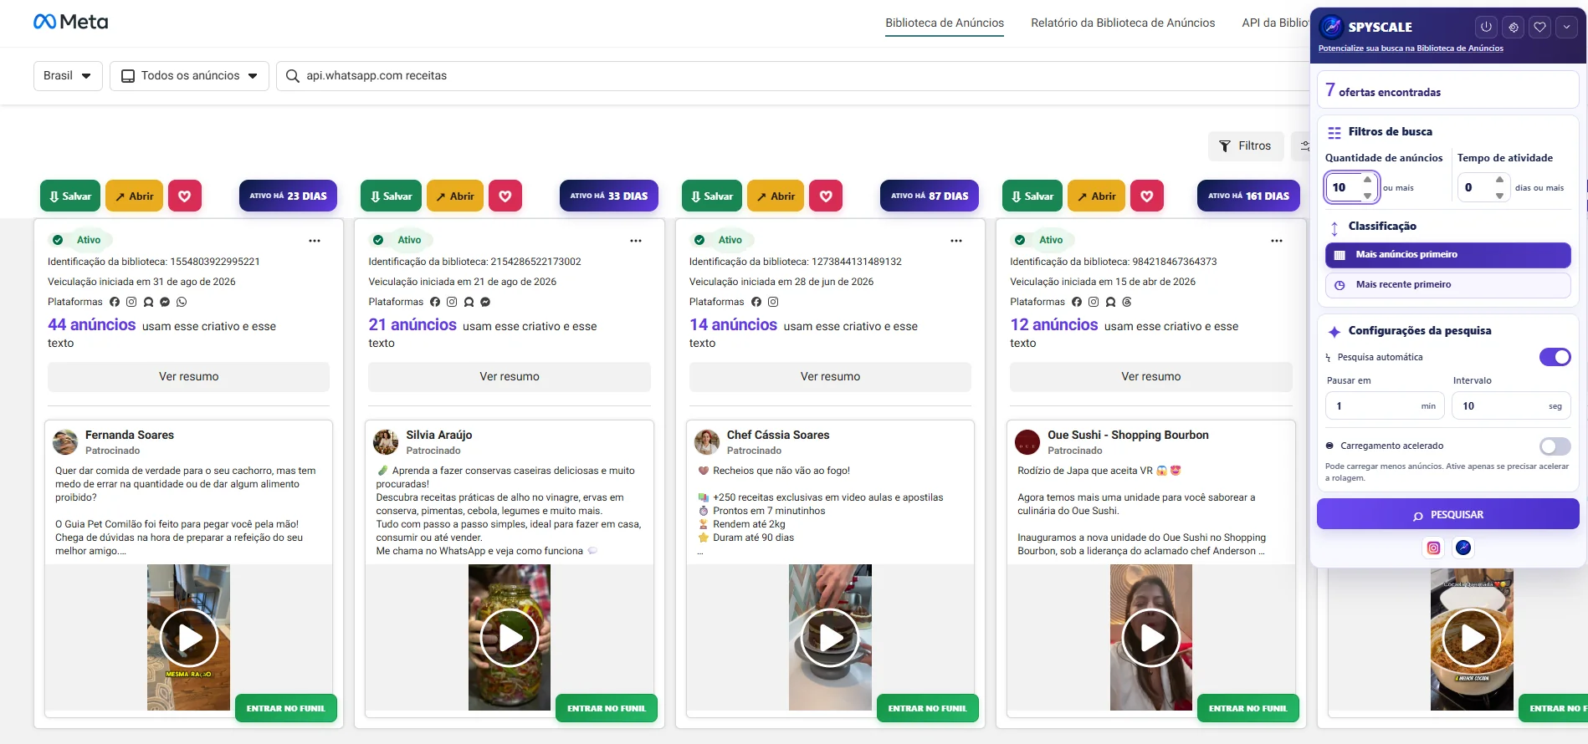Open three-dot menu on Fernanda Soares ad
1588x744 pixels.
click(x=315, y=241)
